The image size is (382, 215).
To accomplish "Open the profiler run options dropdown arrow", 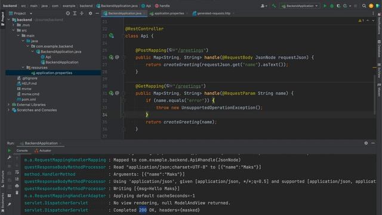I will click(350, 6).
